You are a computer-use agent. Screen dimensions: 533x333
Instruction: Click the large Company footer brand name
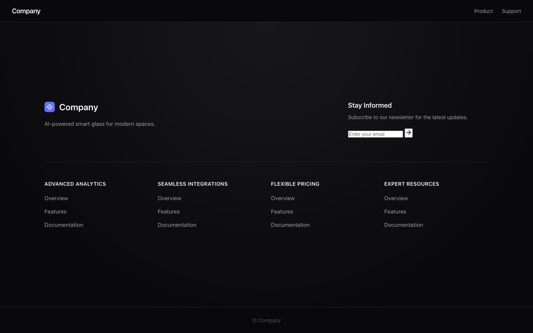(78, 107)
